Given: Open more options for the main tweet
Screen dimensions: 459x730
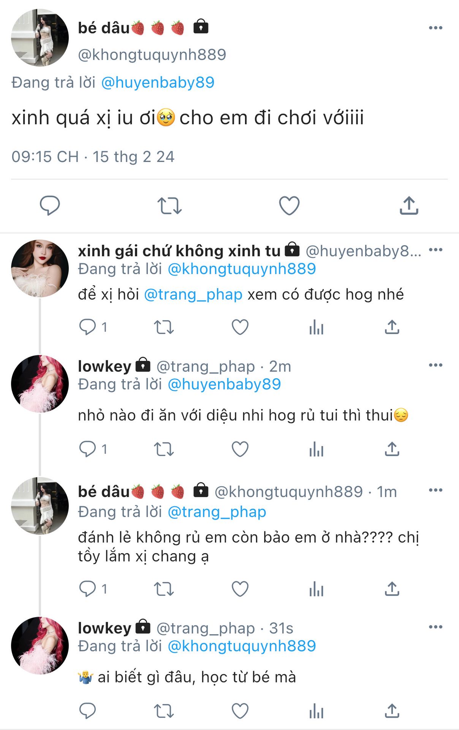Looking at the screenshot, I should [435, 28].
